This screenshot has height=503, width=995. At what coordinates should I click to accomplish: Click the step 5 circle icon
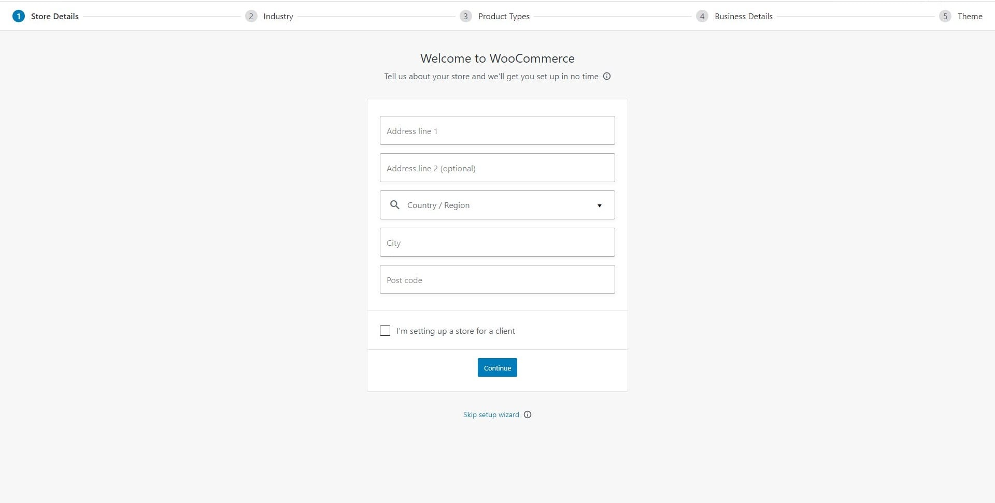tap(945, 16)
